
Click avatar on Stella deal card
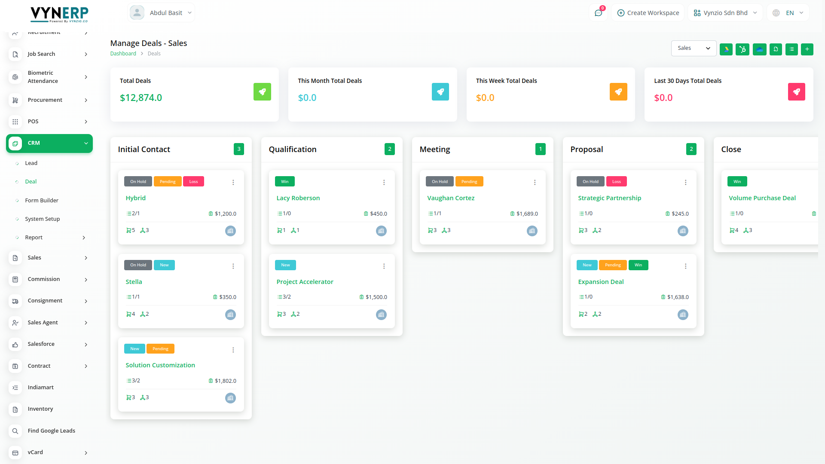(x=230, y=314)
